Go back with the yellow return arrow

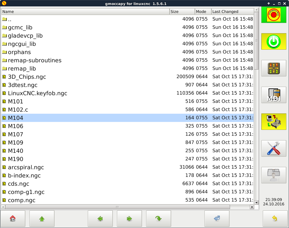coord(275,219)
